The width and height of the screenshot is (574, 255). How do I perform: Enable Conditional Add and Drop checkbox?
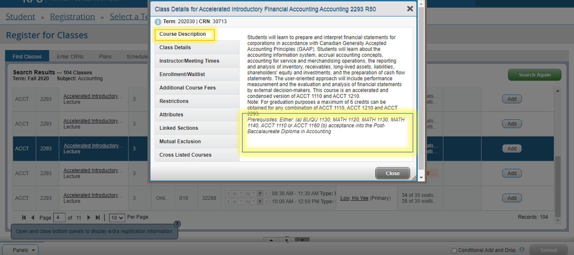(454, 250)
